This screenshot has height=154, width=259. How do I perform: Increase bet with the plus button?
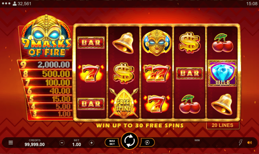[x=92, y=143]
